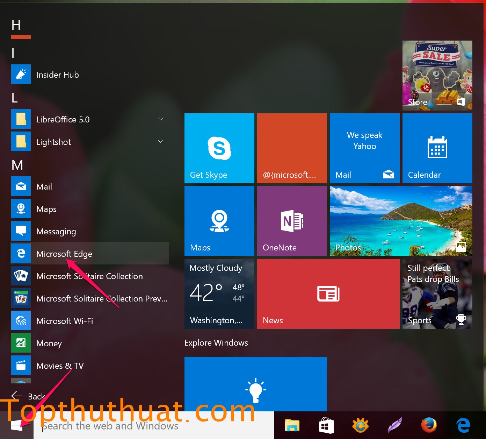Viewport: 486px width, 439px height.
Task: Click the LibreOffice 5.0 label text
Action: point(63,119)
